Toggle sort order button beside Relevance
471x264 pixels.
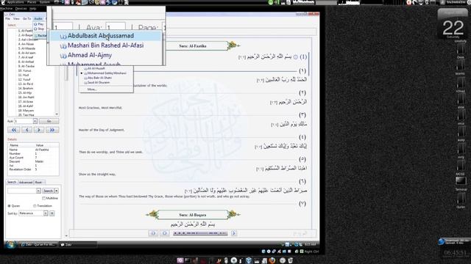click(52, 213)
